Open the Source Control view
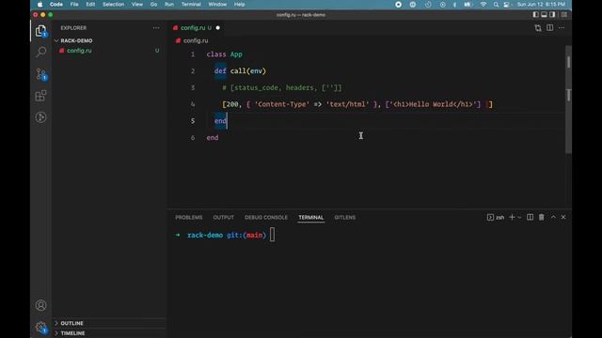 coord(40,74)
